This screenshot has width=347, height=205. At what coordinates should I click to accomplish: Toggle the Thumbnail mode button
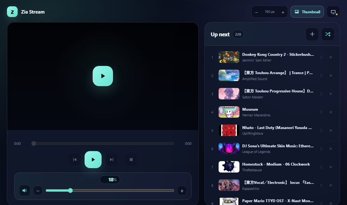tap(307, 12)
